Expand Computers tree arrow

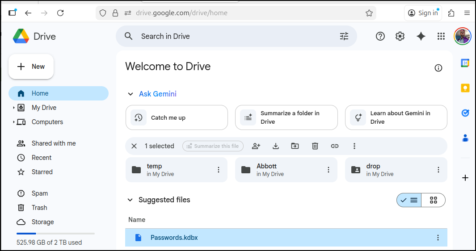click(x=14, y=122)
